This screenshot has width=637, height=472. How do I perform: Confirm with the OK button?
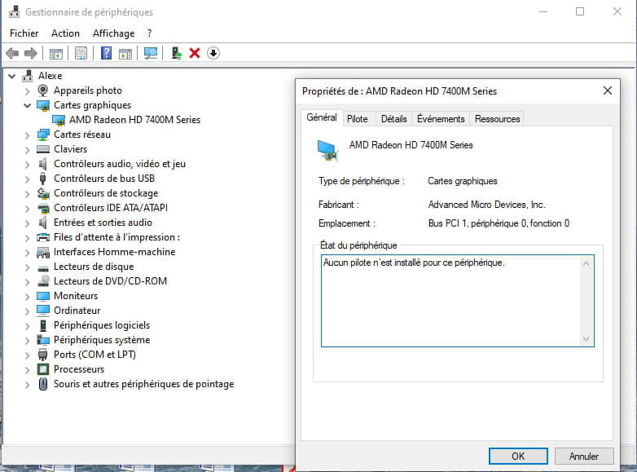click(518, 457)
